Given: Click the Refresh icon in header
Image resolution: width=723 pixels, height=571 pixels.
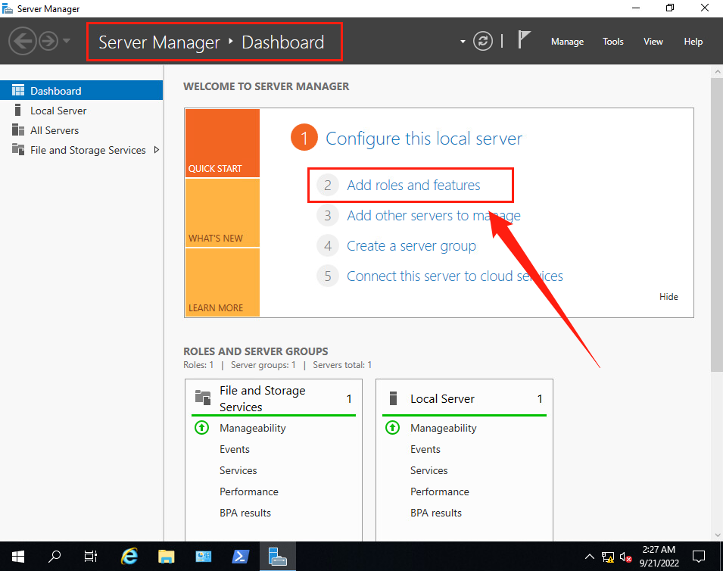Looking at the screenshot, I should tap(483, 42).
